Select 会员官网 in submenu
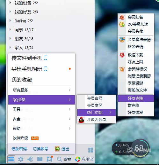The image size is (159, 165). pyautogui.click(x=97, y=98)
